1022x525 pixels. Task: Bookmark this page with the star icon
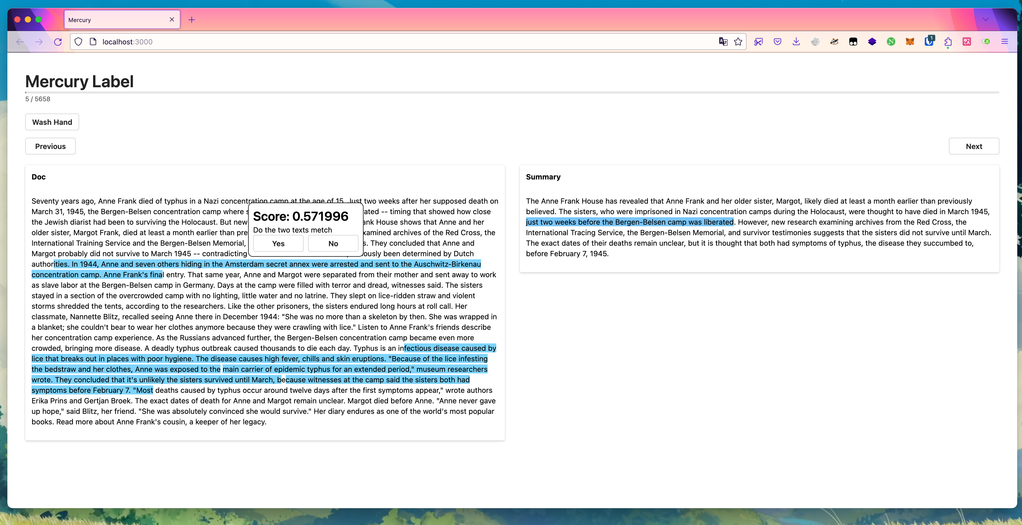point(738,42)
